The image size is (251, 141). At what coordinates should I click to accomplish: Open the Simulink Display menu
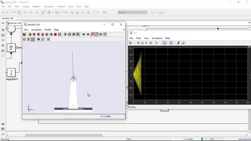(x=26, y=7)
